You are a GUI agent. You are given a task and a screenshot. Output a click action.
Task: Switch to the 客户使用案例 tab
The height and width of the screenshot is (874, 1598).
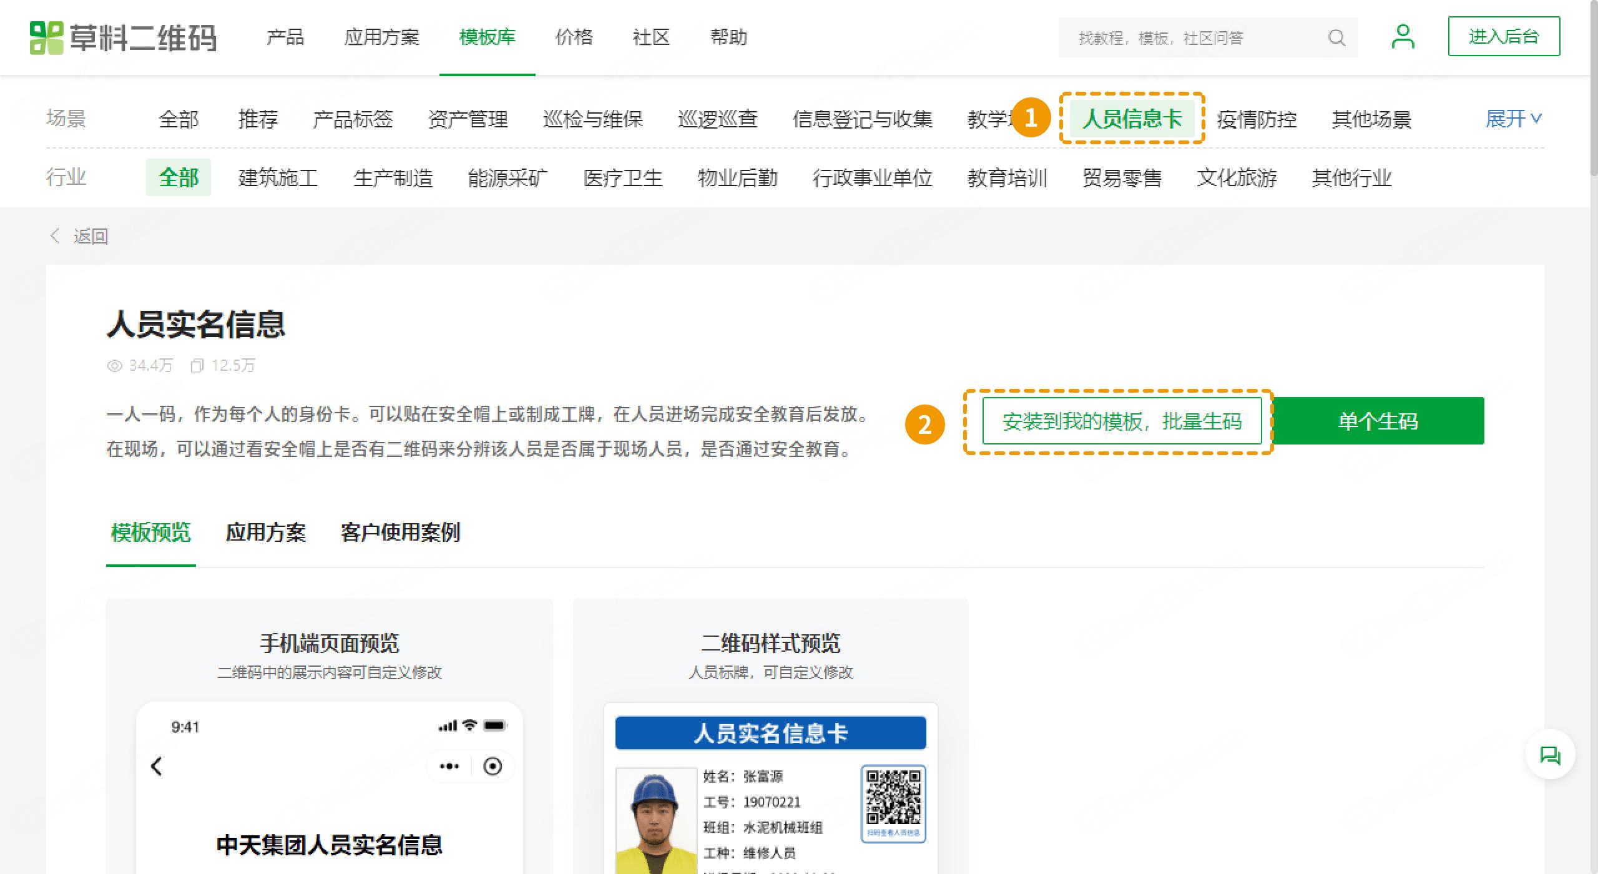click(399, 534)
